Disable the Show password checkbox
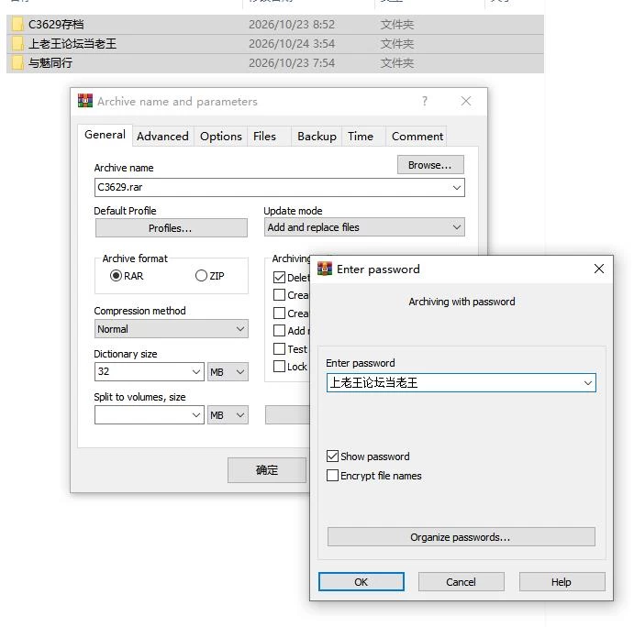634x627 pixels. (332, 456)
